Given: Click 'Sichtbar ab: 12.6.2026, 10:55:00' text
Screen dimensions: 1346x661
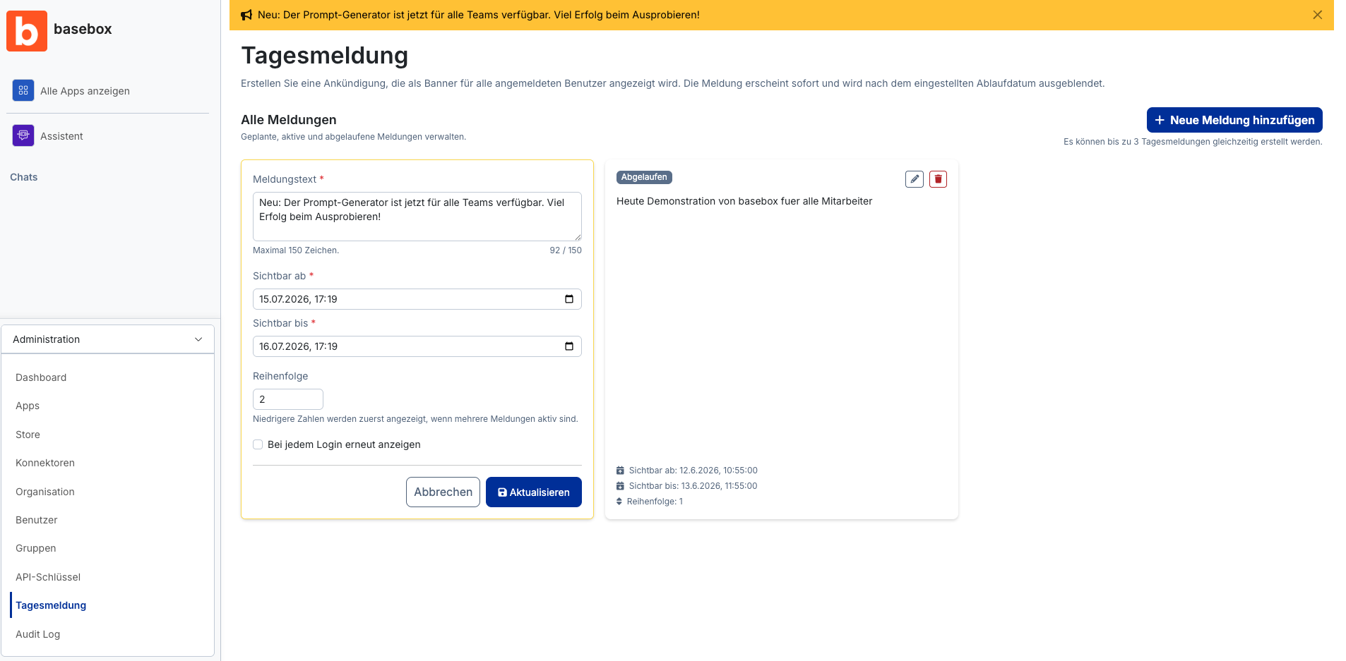Looking at the screenshot, I should pyautogui.click(x=693, y=471).
